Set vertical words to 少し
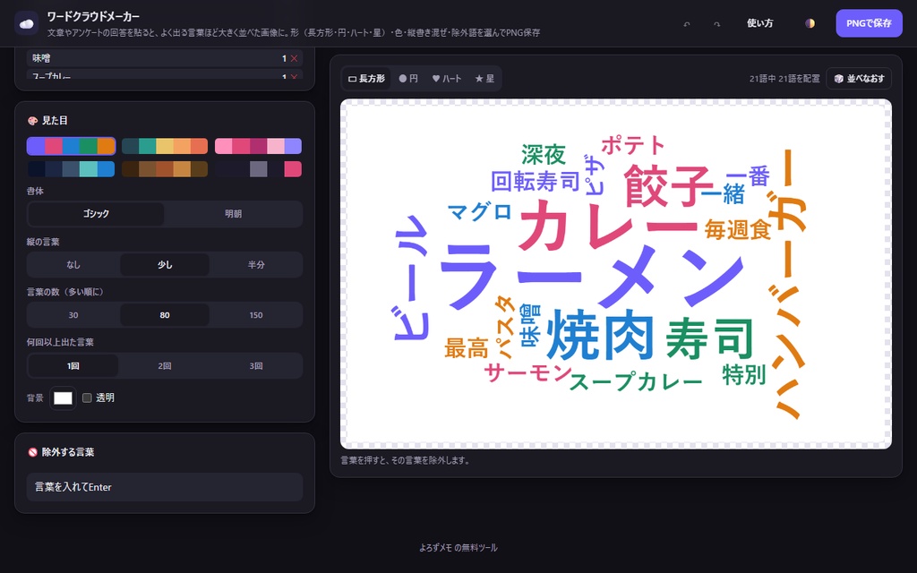The width and height of the screenshot is (917, 573). [x=165, y=265]
